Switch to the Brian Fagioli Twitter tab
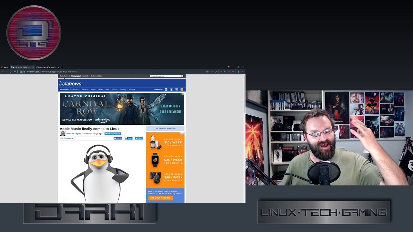Image resolution: width=413 pixels, height=232 pixels. 47,67
